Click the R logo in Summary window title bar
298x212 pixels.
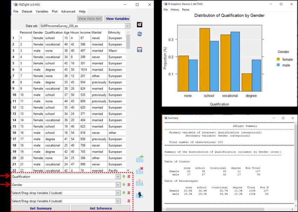(166, 118)
